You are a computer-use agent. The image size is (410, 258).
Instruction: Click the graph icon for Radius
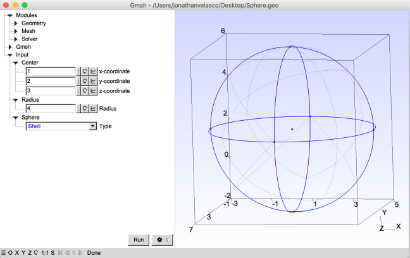[x=93, y=109]
